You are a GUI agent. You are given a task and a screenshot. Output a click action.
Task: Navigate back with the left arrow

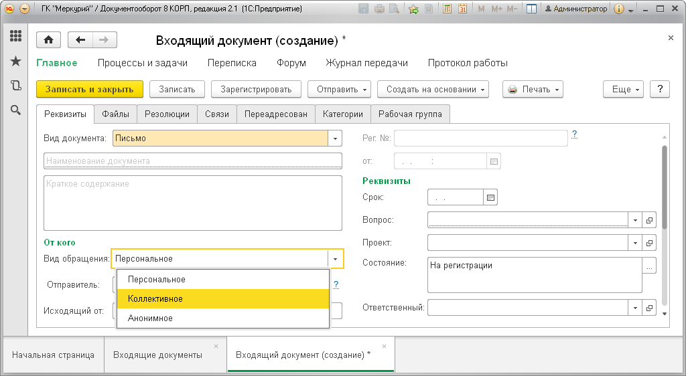coord(80,40)
